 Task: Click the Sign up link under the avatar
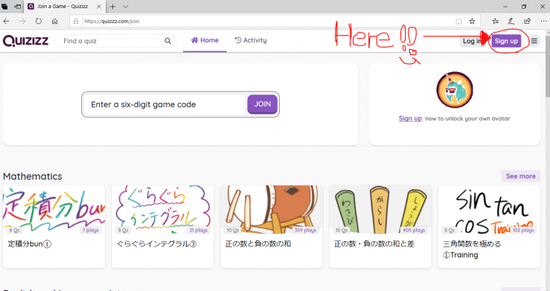(410, 118)
